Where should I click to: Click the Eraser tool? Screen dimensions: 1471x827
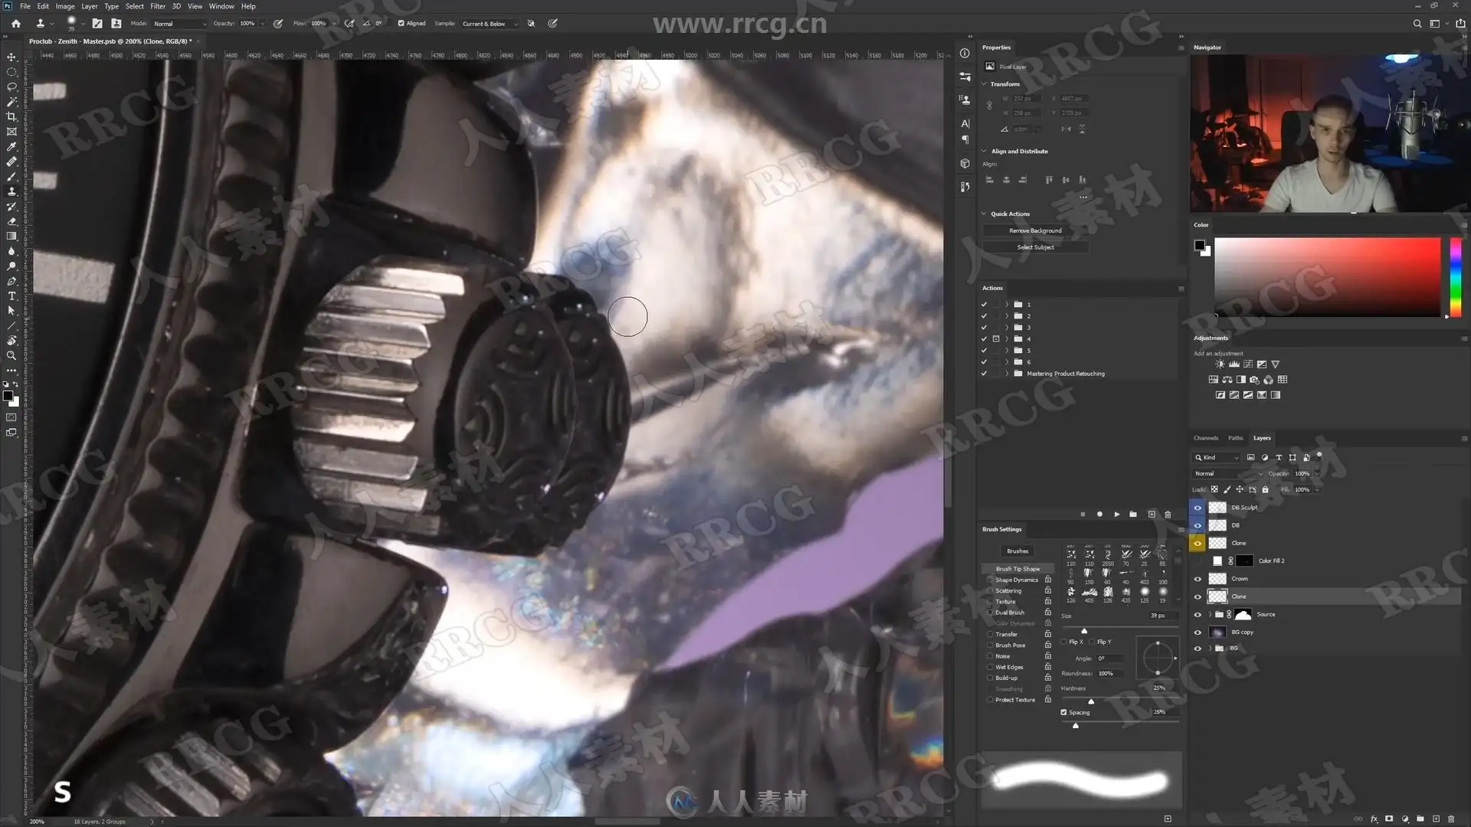[11, 221]
